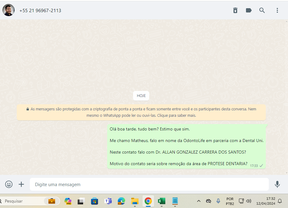Click the 'Olá boa tarde' message line
Image resolution: width=288 pixels, height=208 pixels.
click(150, 129)
